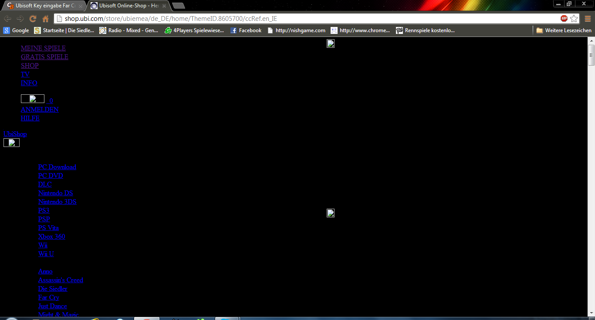Open the Chrome menu hamburger icon
Image resolution: width=595 pixels, height=320 pixels.
pyautogui.click(x=588, y=19)
